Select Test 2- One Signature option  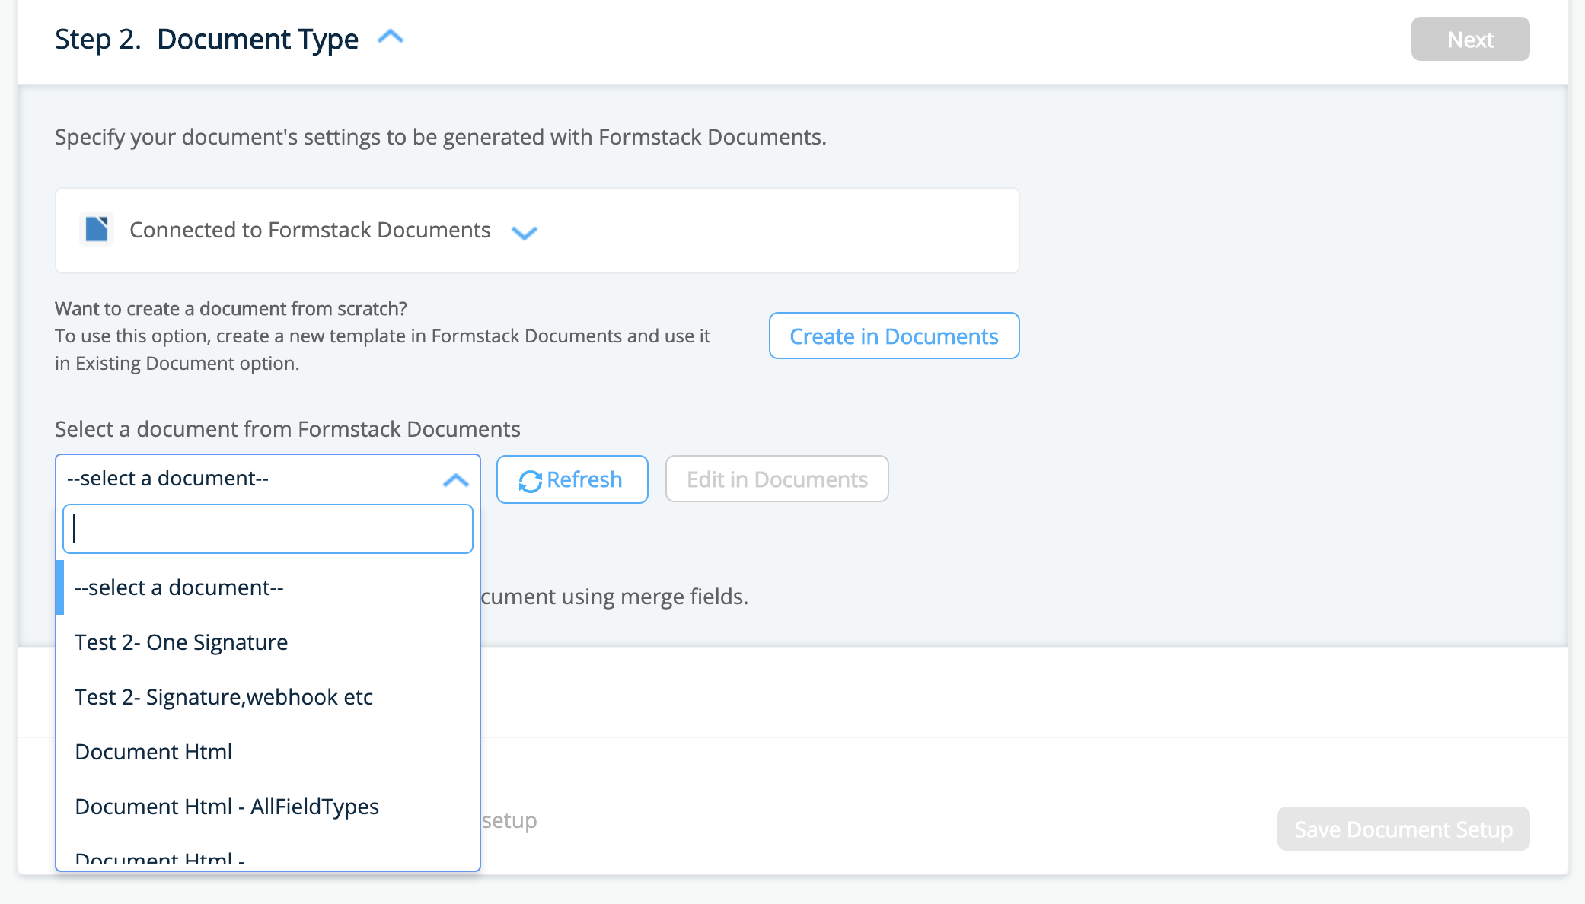coord(181,642)
